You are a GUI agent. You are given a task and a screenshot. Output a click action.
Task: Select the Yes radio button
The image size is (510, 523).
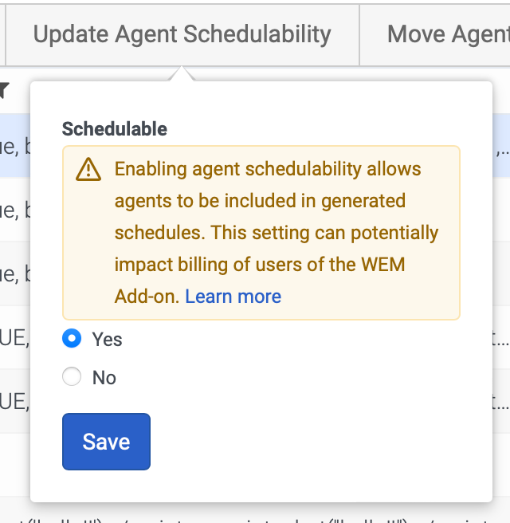coord(72,339)
